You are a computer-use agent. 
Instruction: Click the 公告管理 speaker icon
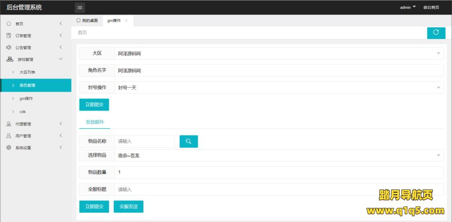point(9,47)
